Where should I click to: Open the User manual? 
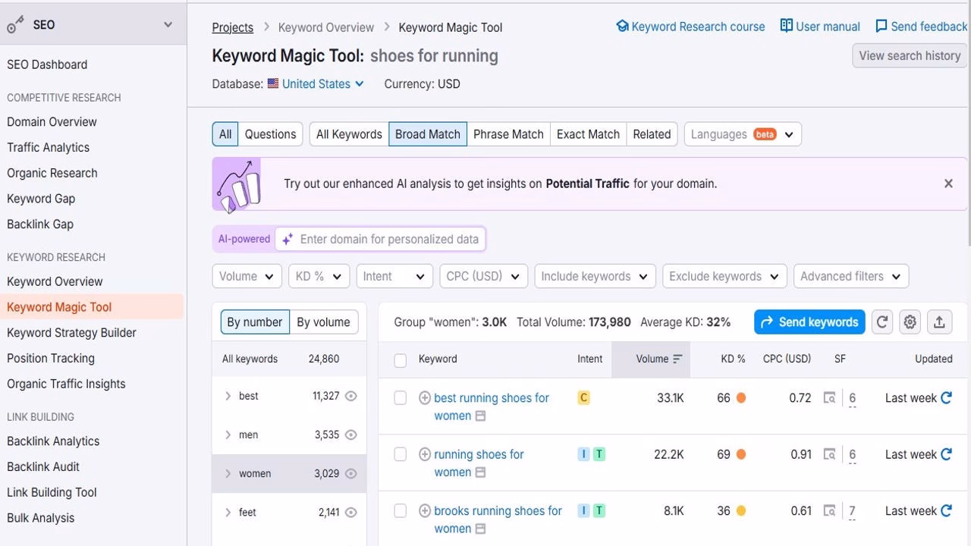coord(819,26)
